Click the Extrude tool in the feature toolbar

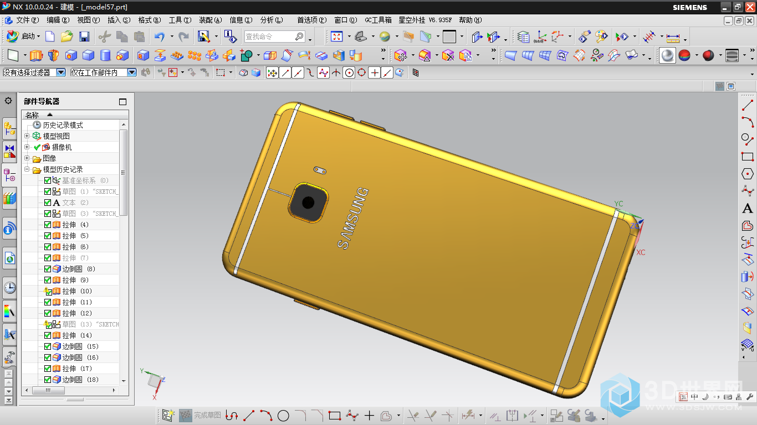[x=36, y=55]
